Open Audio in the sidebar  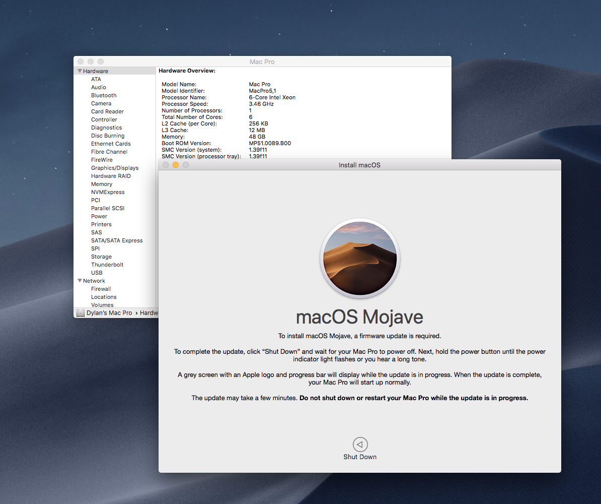(x=99, y=87)
